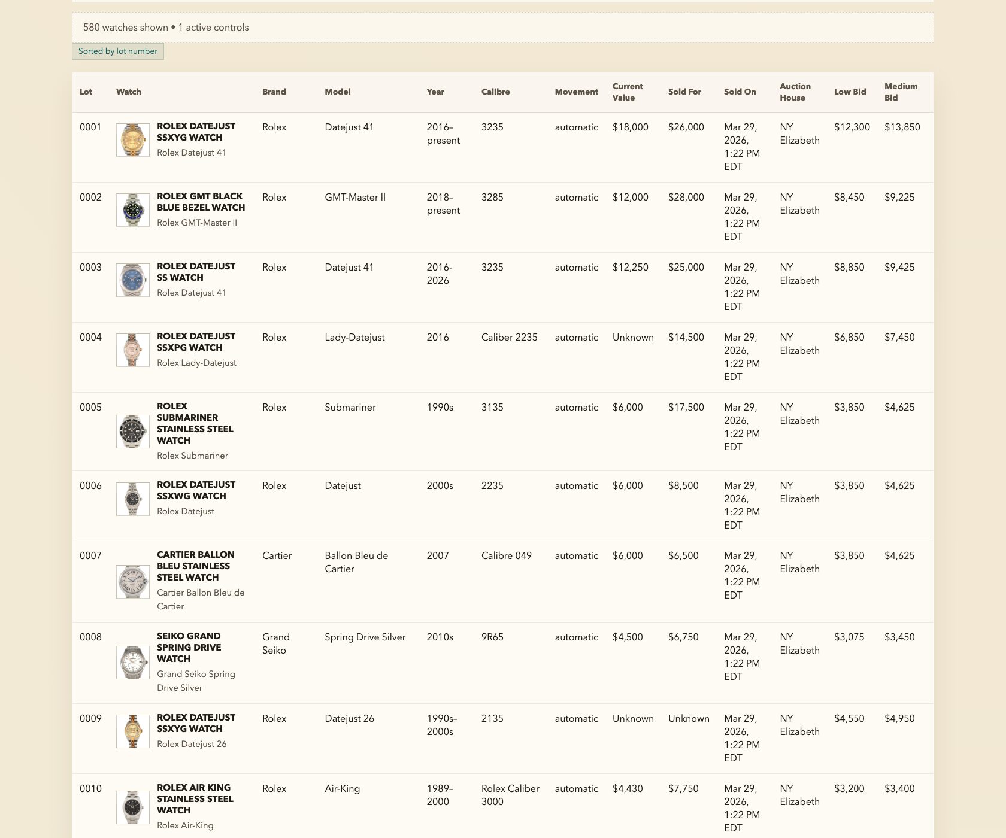Click the 580 watches shown summary bar

[x=503, y=27]
